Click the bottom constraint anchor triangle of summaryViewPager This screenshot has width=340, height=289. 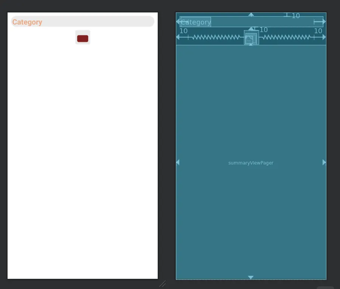(x=251, y=277)
